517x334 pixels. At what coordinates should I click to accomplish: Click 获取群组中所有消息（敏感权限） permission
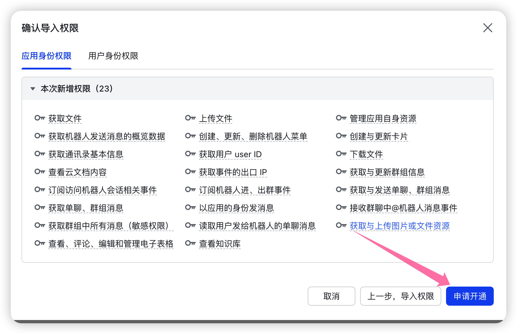110,226
